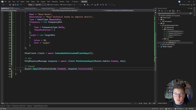Open the Git menu
Image resolution: width=196 pixels, height=110 pixels.
tap(18, 2)
